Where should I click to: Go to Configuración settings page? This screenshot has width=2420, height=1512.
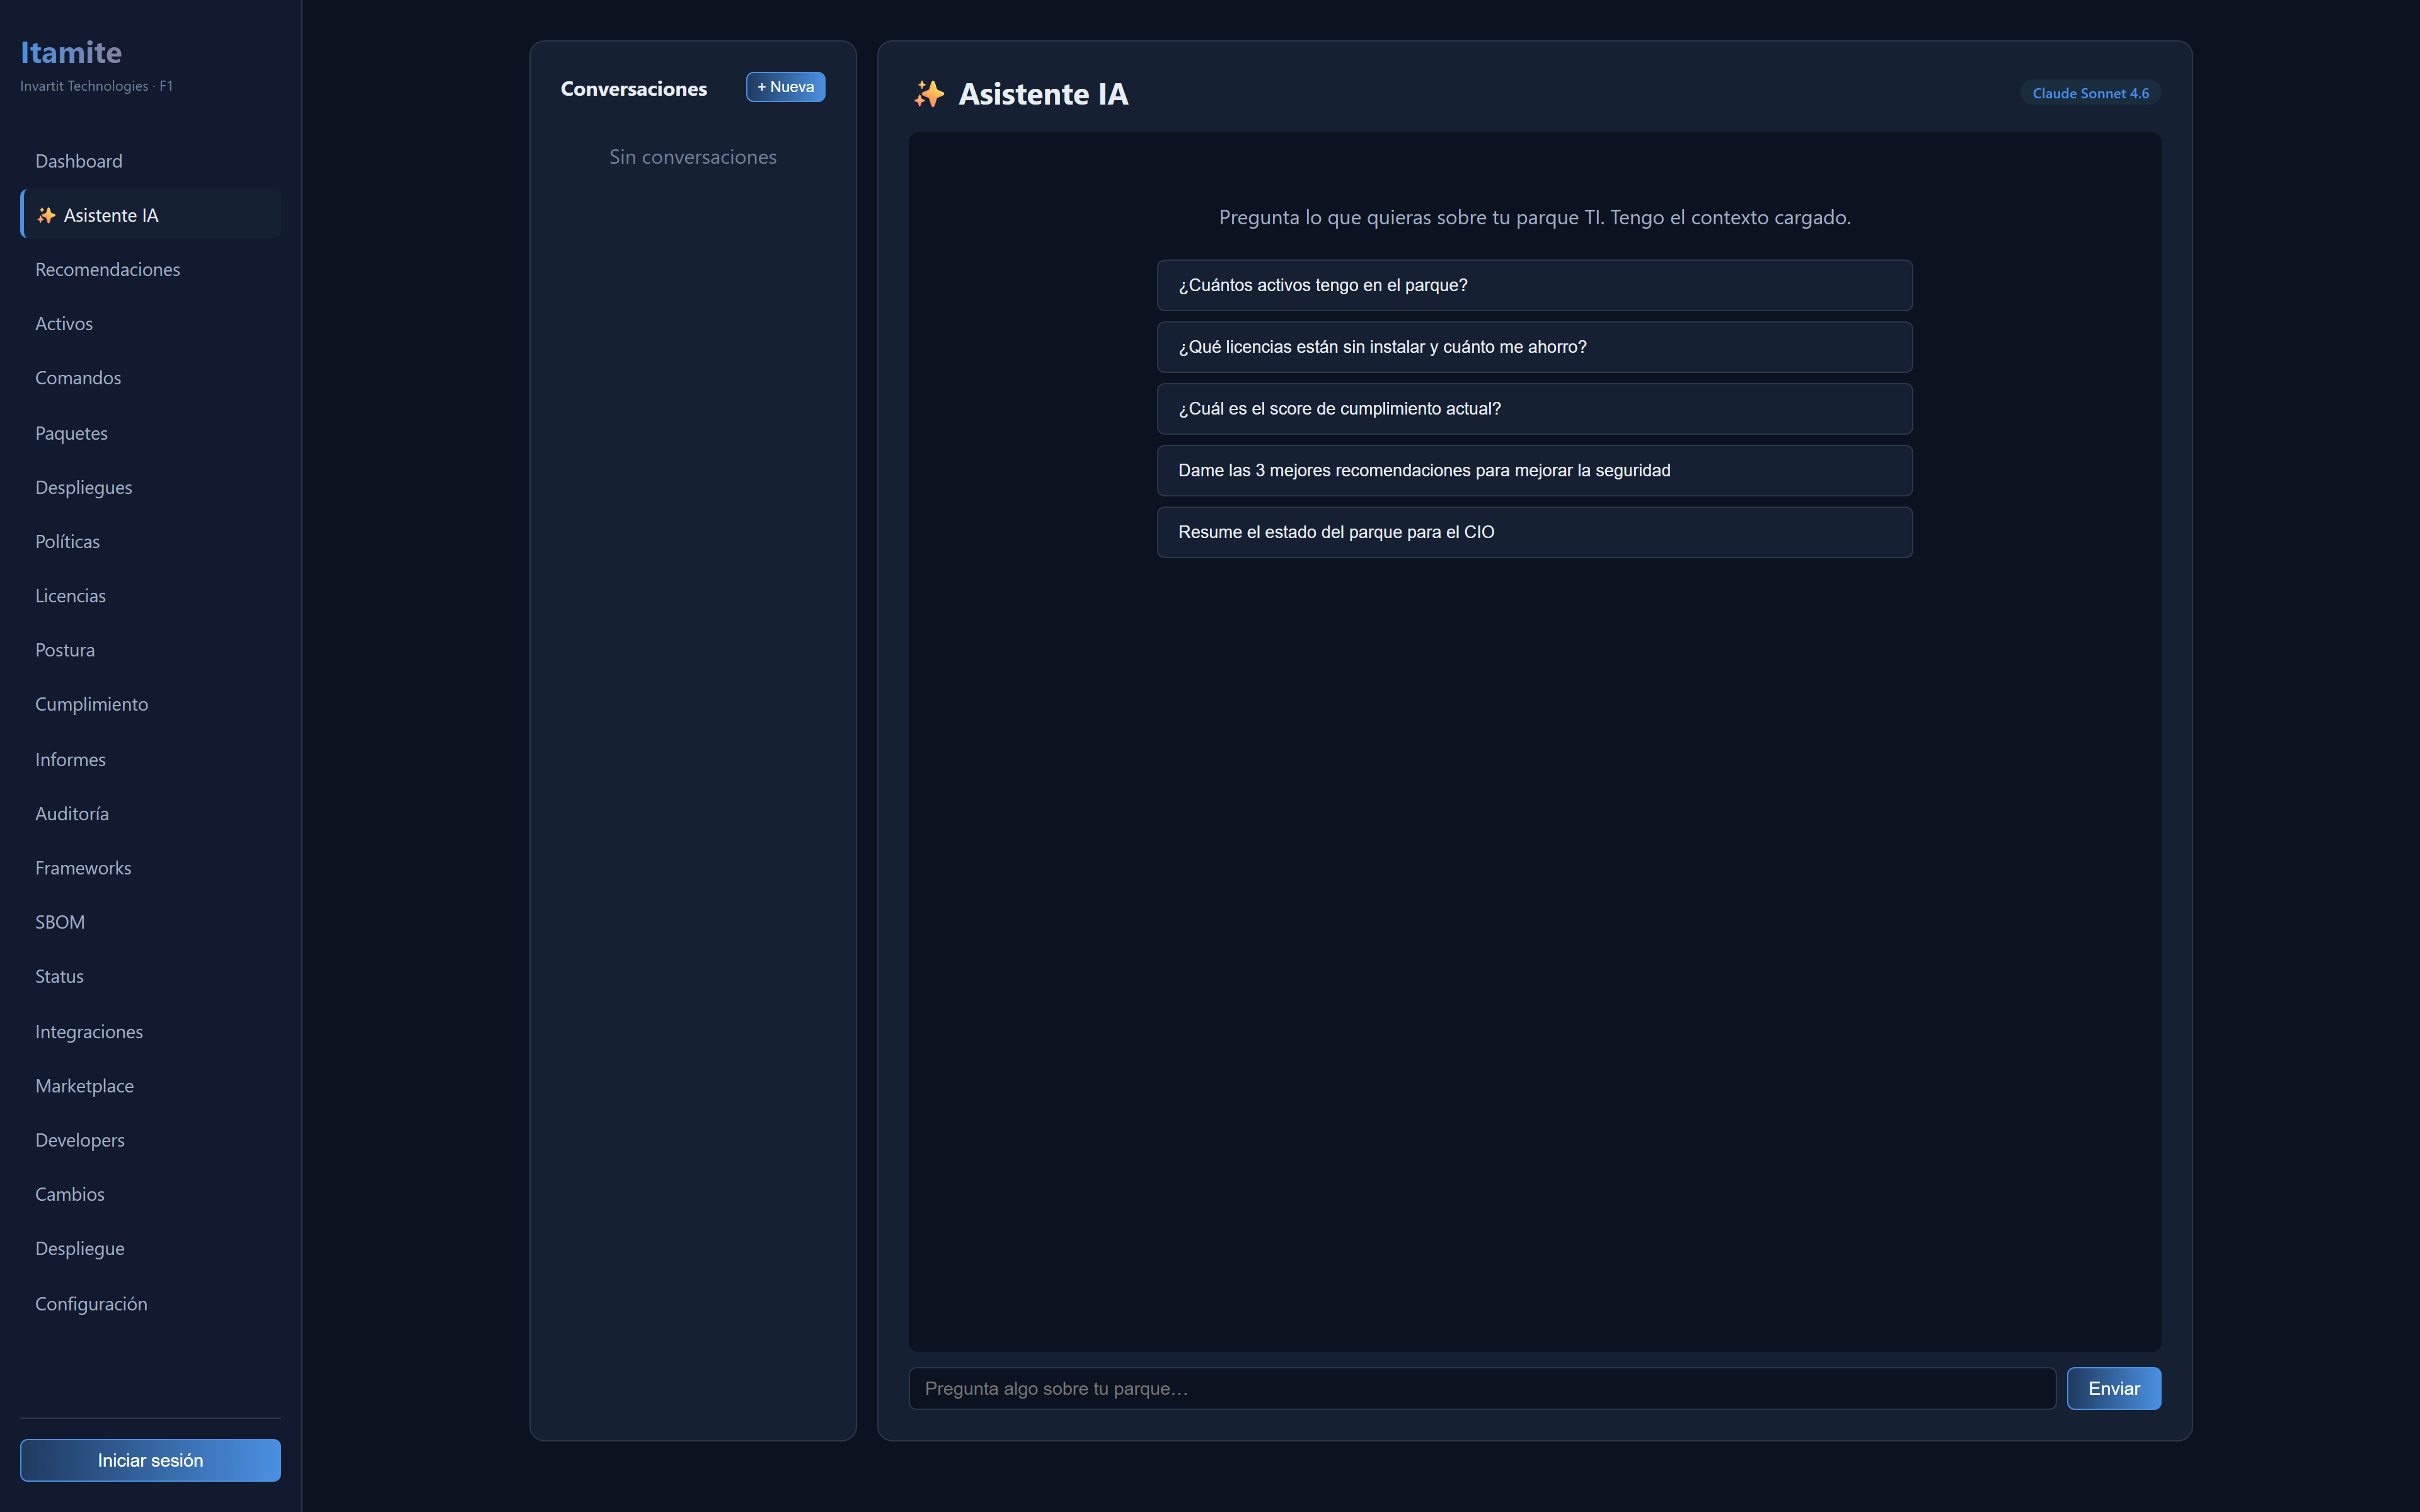pos(91,1304)
